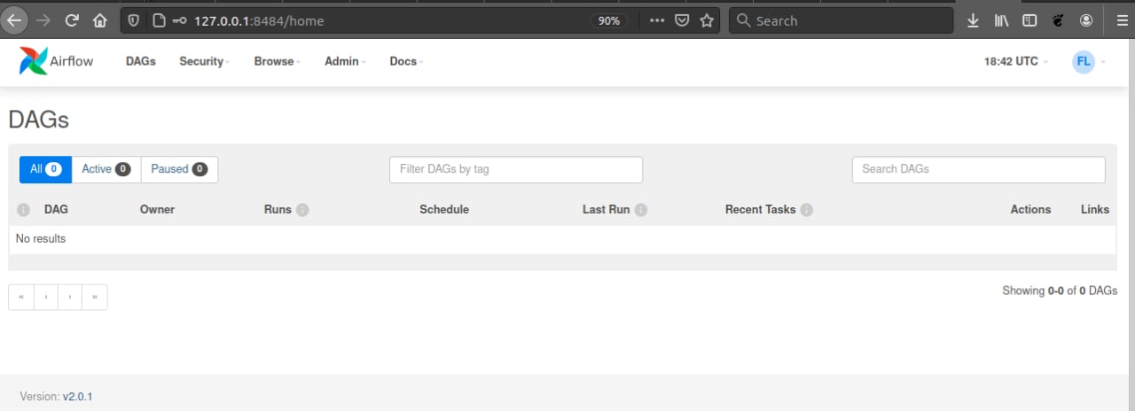This screenshot has height=411, width=1135.
Task: Click the address bar URL 127.0.0.1:8484/home
Action: pos(259,20)
